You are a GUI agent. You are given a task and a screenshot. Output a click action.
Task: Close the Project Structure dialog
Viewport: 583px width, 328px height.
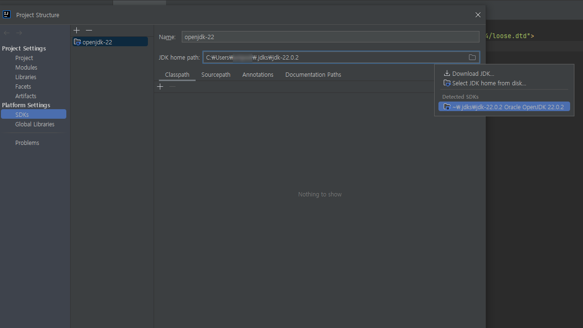[x=478, y=15]
